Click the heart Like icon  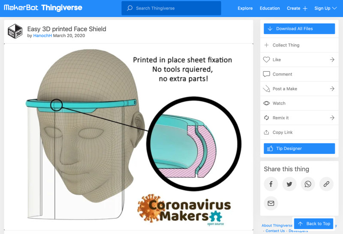pyautogui.click(x=266, y=59)
